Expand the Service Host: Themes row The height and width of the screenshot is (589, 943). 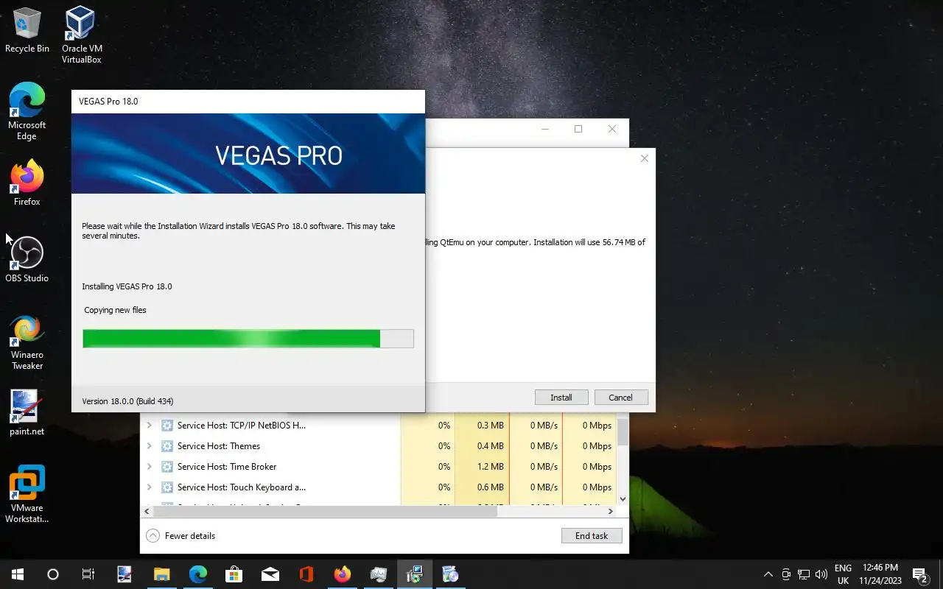(150, 446)
